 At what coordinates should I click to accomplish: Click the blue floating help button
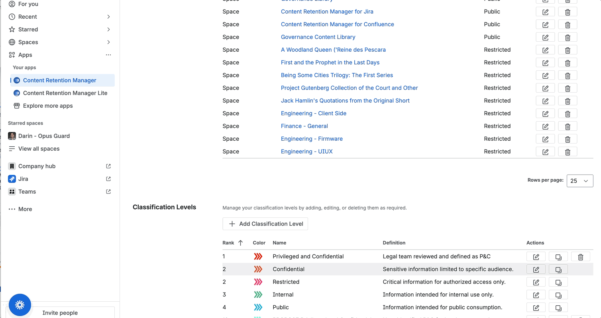pyautogui.click(x=20, y=305)
